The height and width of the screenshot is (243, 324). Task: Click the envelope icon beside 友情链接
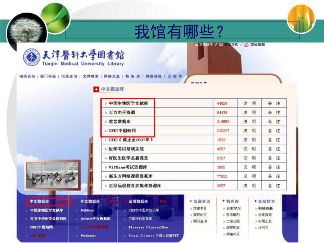point(196,45)
